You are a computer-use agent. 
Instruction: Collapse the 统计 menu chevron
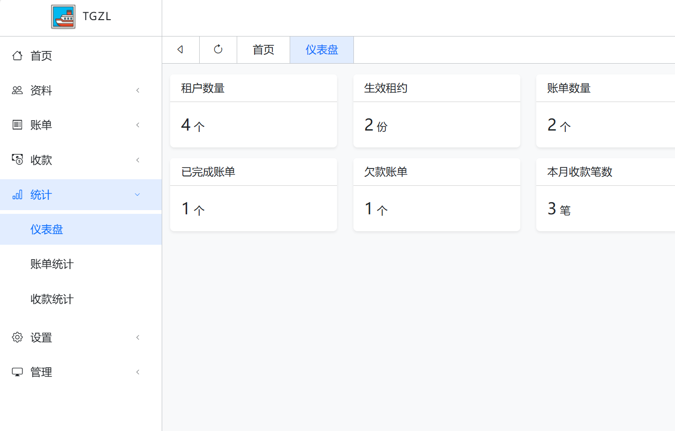click(x=137, y=195)
